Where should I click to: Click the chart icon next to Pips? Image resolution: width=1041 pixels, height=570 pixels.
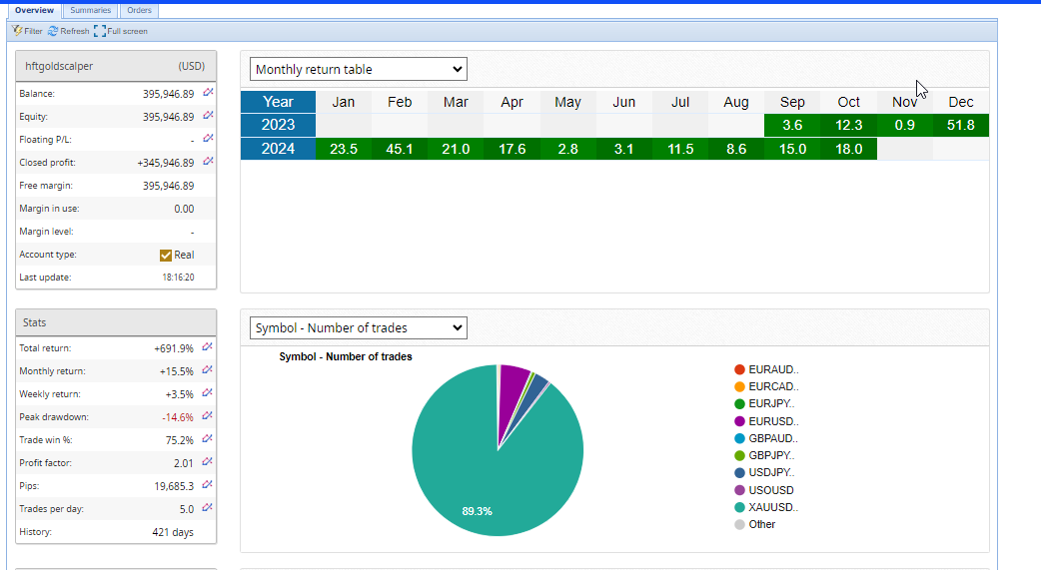coord(208,485)
